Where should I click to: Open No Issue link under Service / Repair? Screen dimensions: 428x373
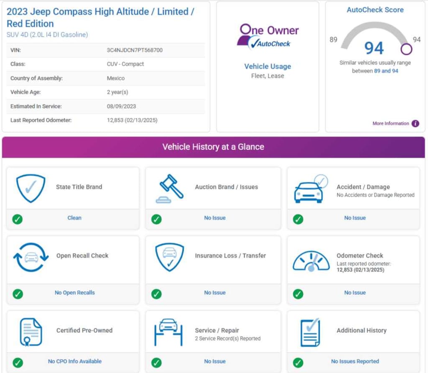click(x=215, y=361)
